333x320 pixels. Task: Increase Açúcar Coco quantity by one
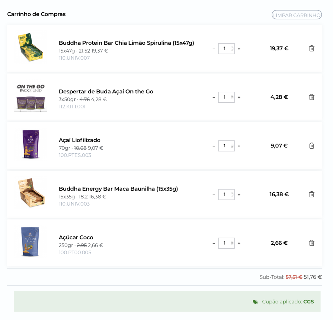coord(239,243)
